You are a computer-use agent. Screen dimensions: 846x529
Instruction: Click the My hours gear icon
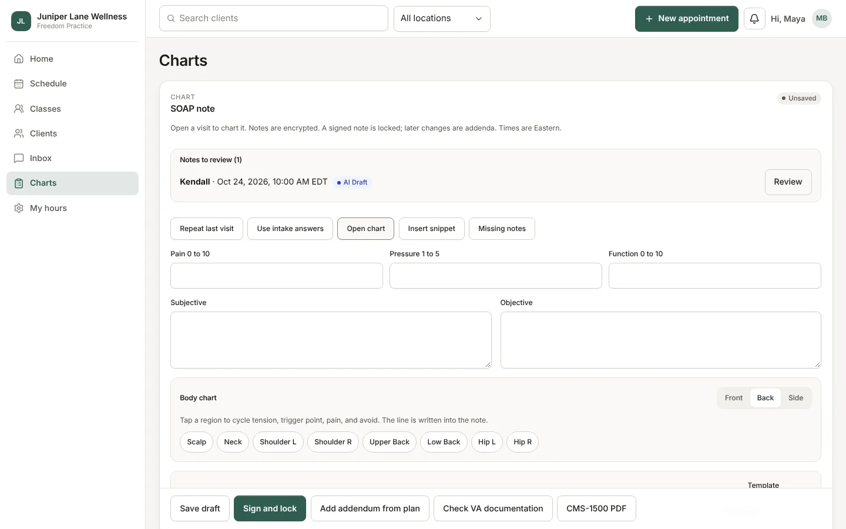pyautogui.click(x=19, y=208)
